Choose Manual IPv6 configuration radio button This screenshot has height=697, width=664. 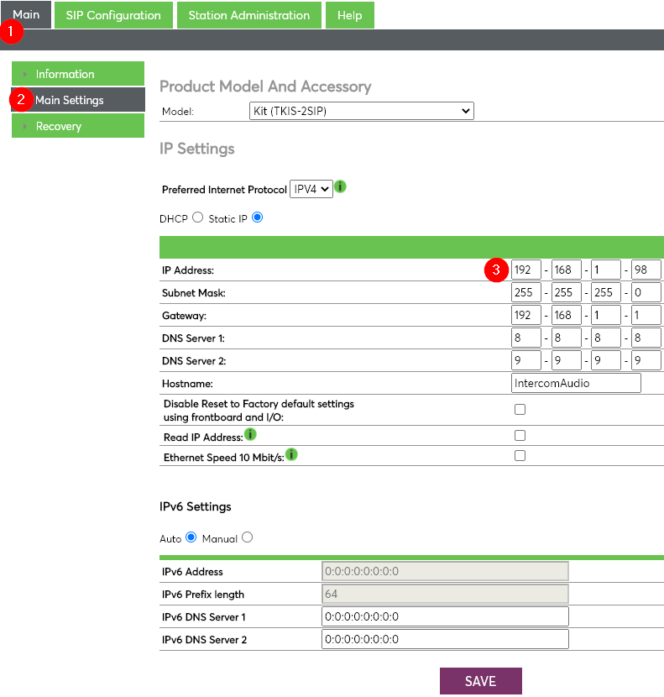pos(247,537)
